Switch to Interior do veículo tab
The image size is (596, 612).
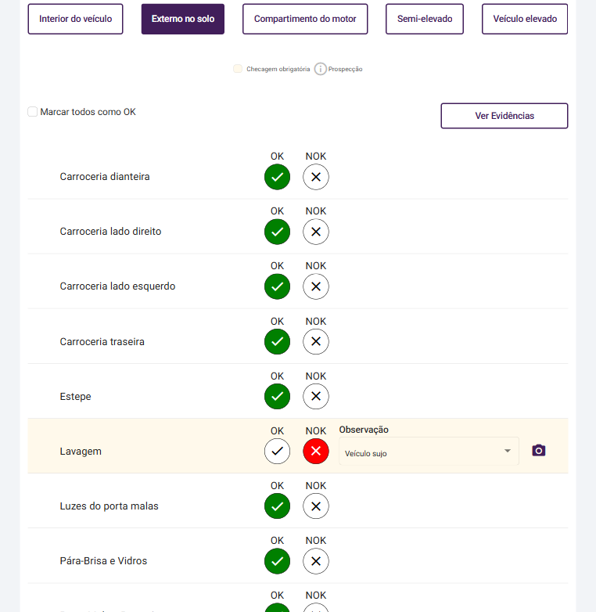tap(76, 19)
